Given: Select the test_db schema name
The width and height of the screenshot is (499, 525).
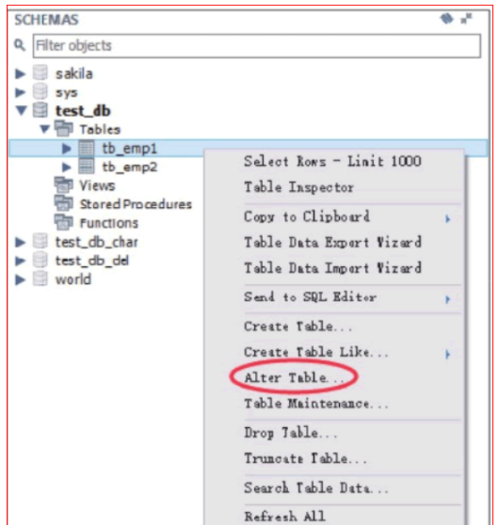Looking at the screenshot, I should [x=83, y=111].
